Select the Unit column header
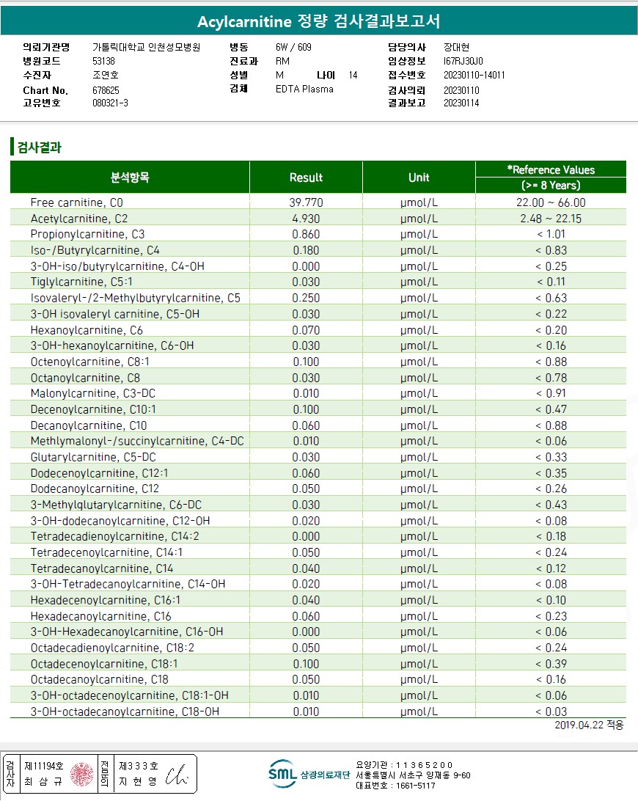The width and height of the screenshot is (638, 801). pyautogui.click(x=419, y=178)
